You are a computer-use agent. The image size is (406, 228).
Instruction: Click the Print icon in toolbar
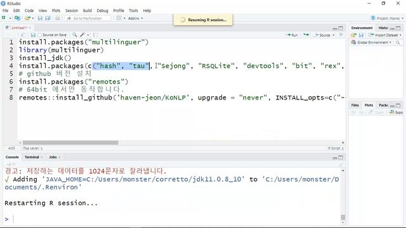pos(58,18)
